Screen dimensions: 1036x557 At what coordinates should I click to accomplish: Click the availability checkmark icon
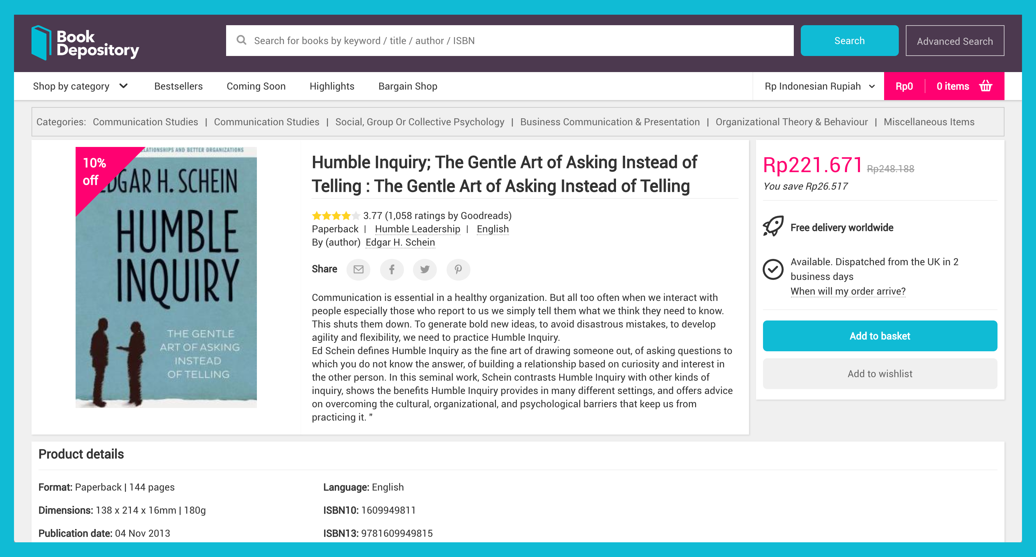(773, 269)
